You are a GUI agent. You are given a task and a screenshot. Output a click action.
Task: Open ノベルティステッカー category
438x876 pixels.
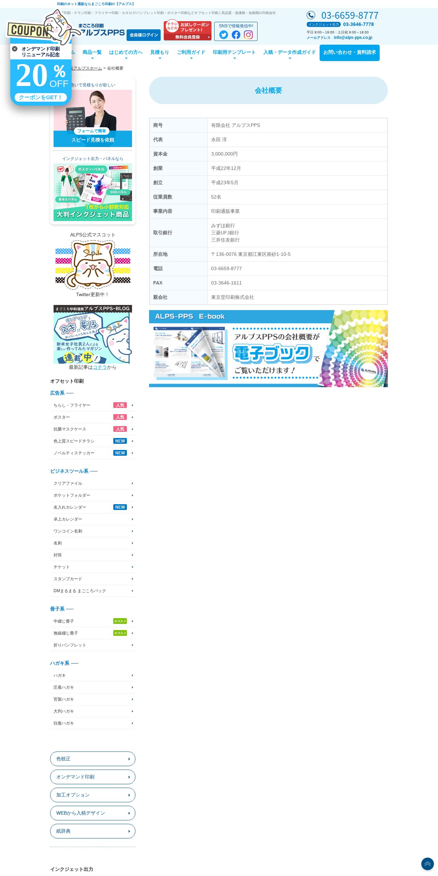(x=93, y=453)
